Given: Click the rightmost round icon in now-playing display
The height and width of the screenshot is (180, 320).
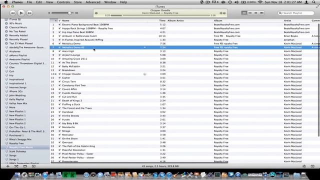Looking at the screenshot, I should tap(224, 13).
